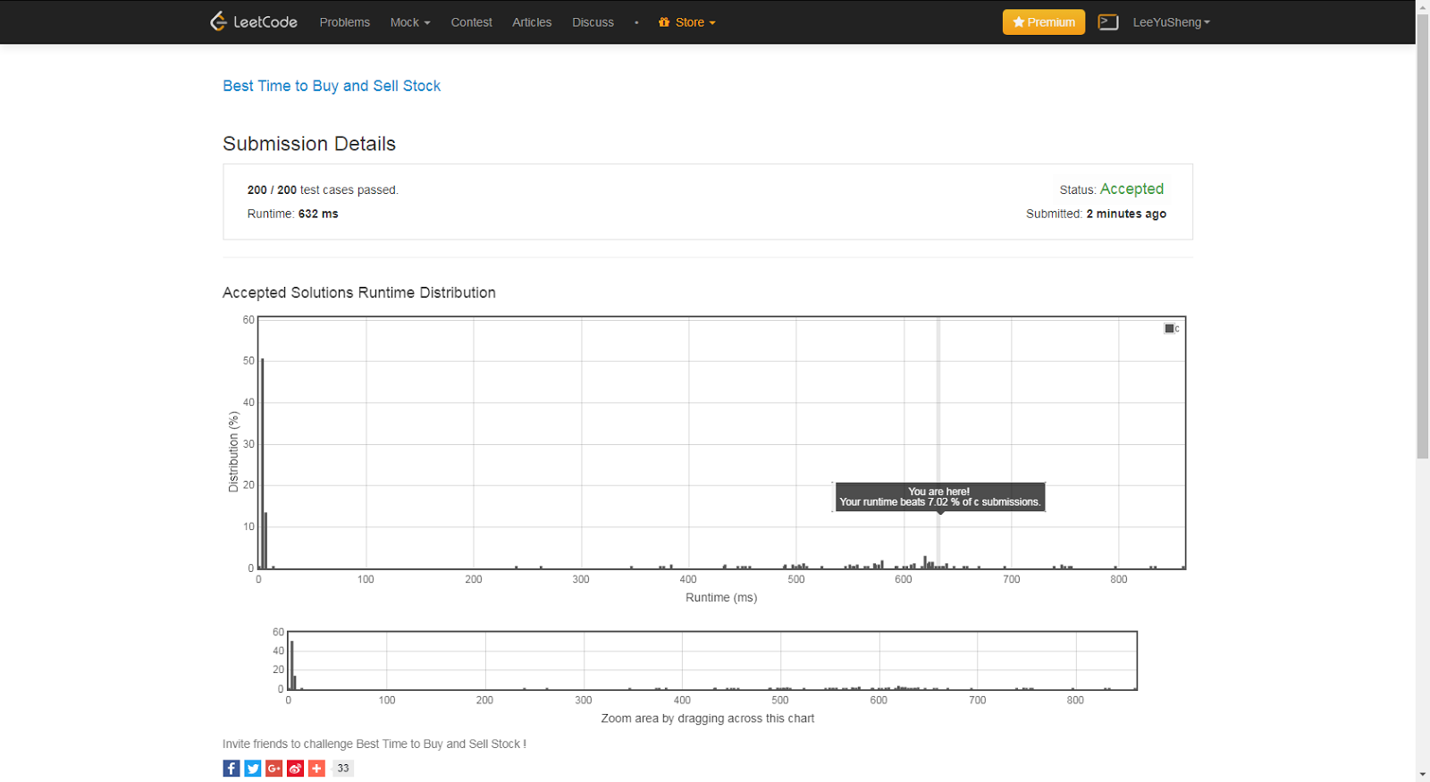Viewport: 1430px width, 782px height.
Task: Click the Premium button
Action: click(1043, 22)
